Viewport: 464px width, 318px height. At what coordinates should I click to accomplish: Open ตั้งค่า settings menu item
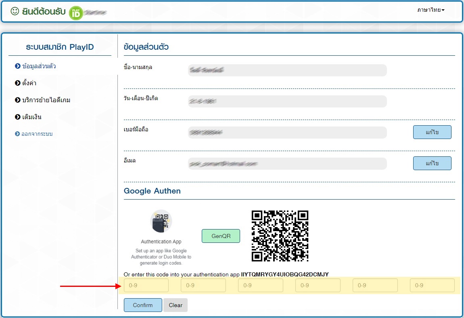29,83
